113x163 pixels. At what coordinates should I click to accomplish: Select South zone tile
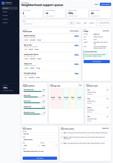click(x=79, y=98)
